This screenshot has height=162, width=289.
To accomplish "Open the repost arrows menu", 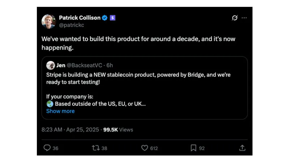I will tap(95, 148).
